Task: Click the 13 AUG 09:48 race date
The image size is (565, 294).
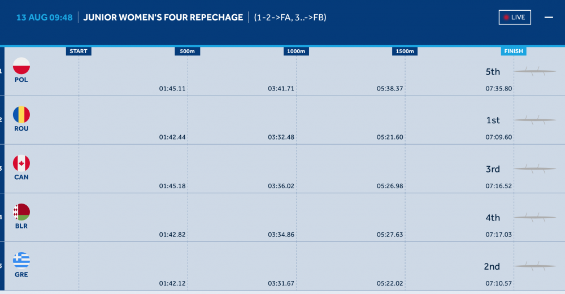Action: 44,18
